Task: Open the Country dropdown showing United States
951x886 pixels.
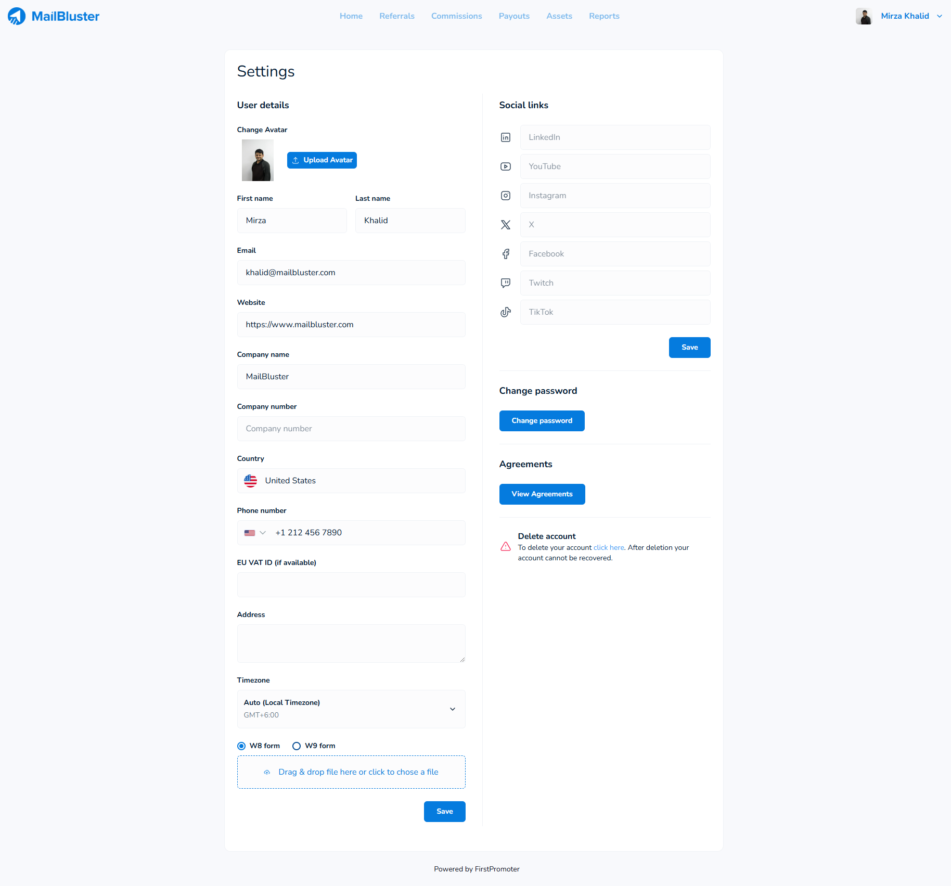Action: point(351,481)
